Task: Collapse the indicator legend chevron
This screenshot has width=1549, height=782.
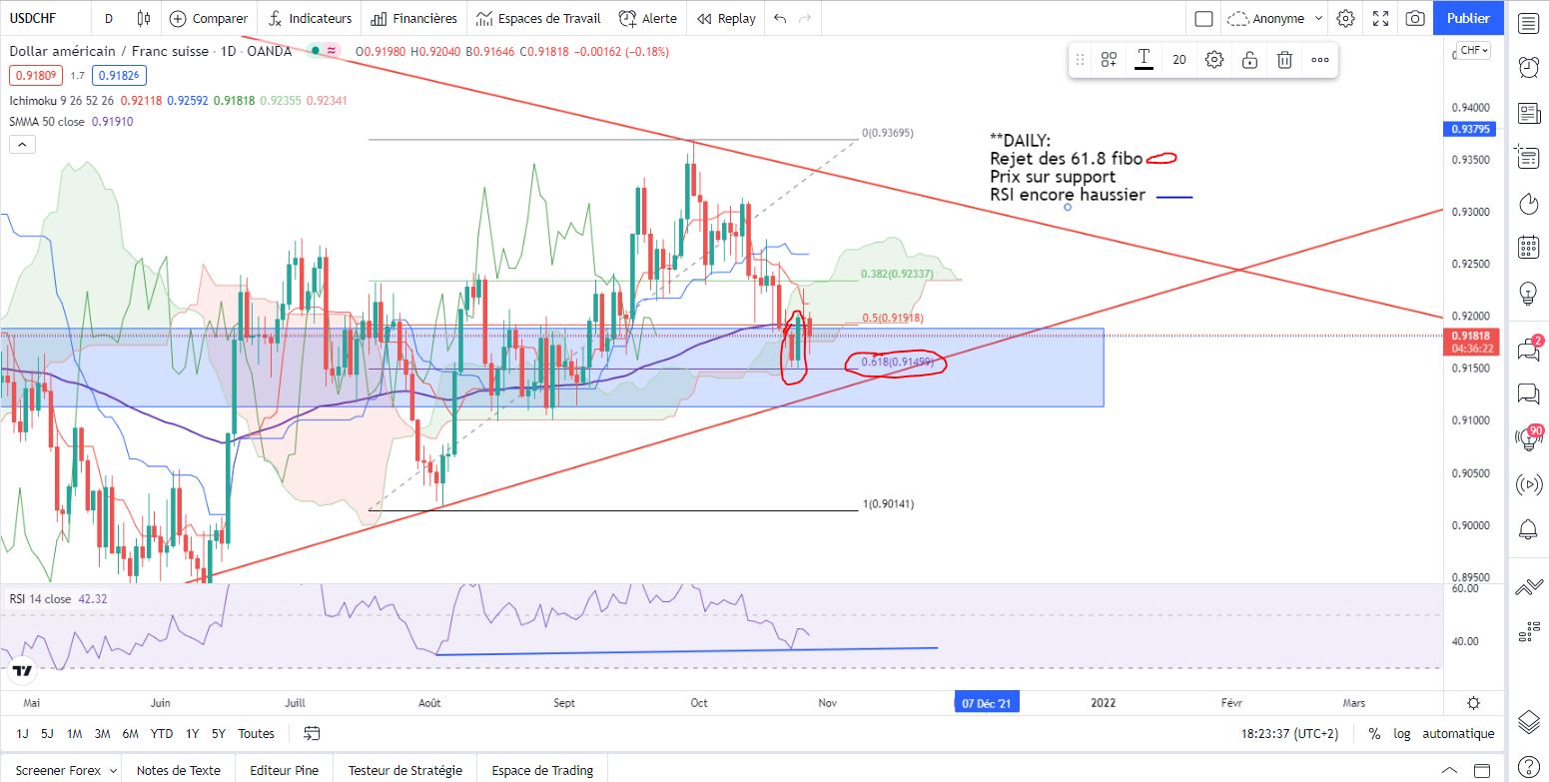Action: coord(22,145)
